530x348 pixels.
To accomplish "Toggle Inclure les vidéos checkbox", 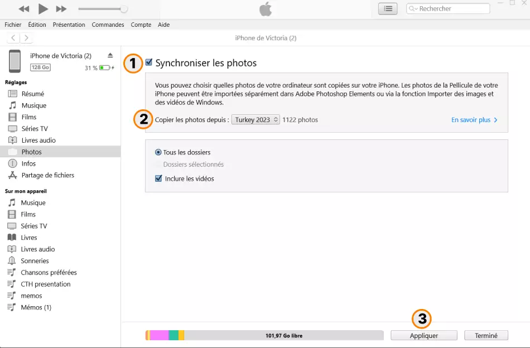I will coord(158,178).
